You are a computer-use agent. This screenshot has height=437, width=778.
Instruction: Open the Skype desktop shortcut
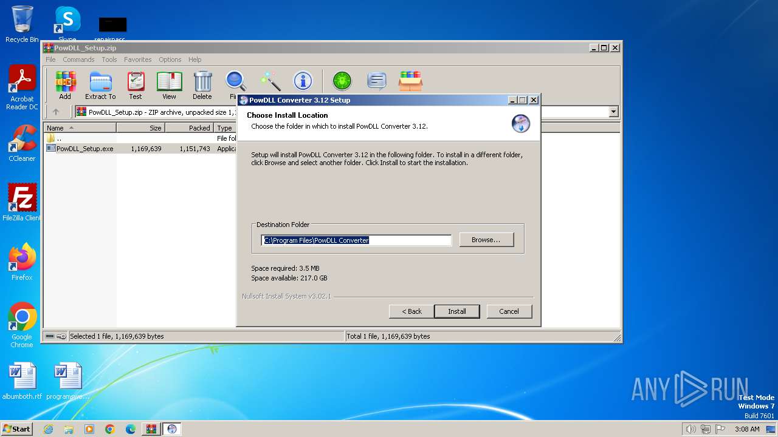click(67, 24)
